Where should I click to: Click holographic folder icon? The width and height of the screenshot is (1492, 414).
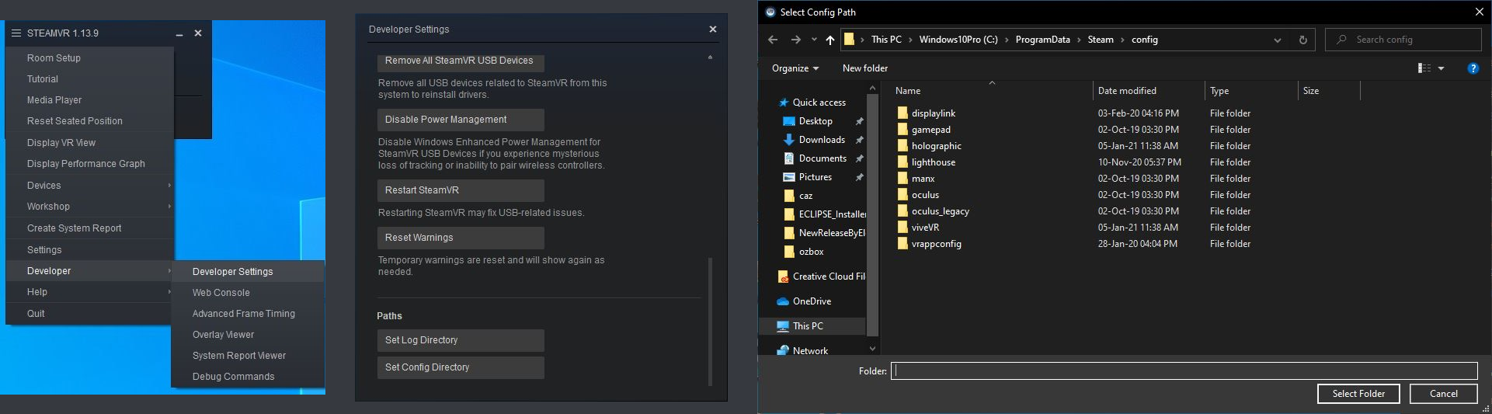point(903,145)
